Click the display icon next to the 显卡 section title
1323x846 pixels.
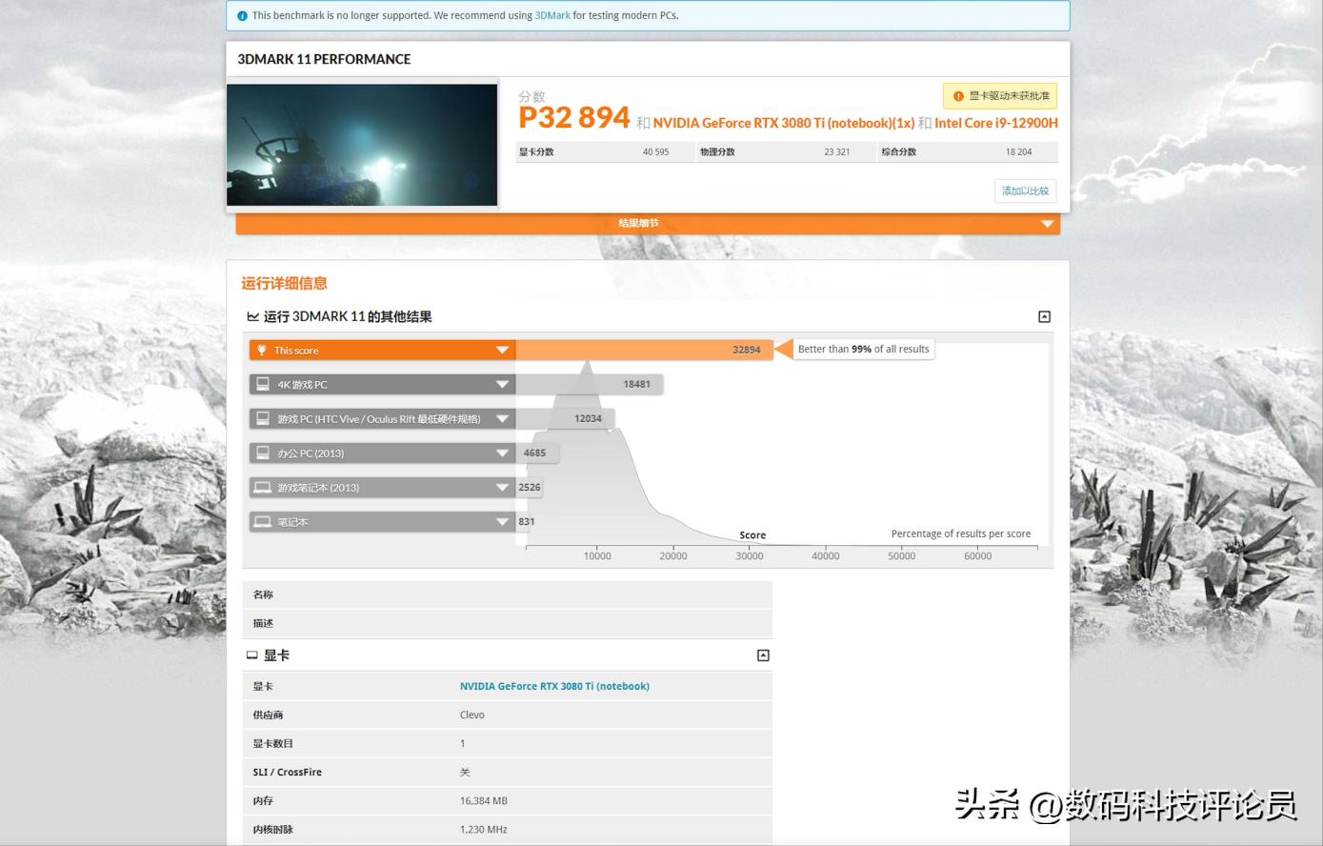click(x=251, y=655)
